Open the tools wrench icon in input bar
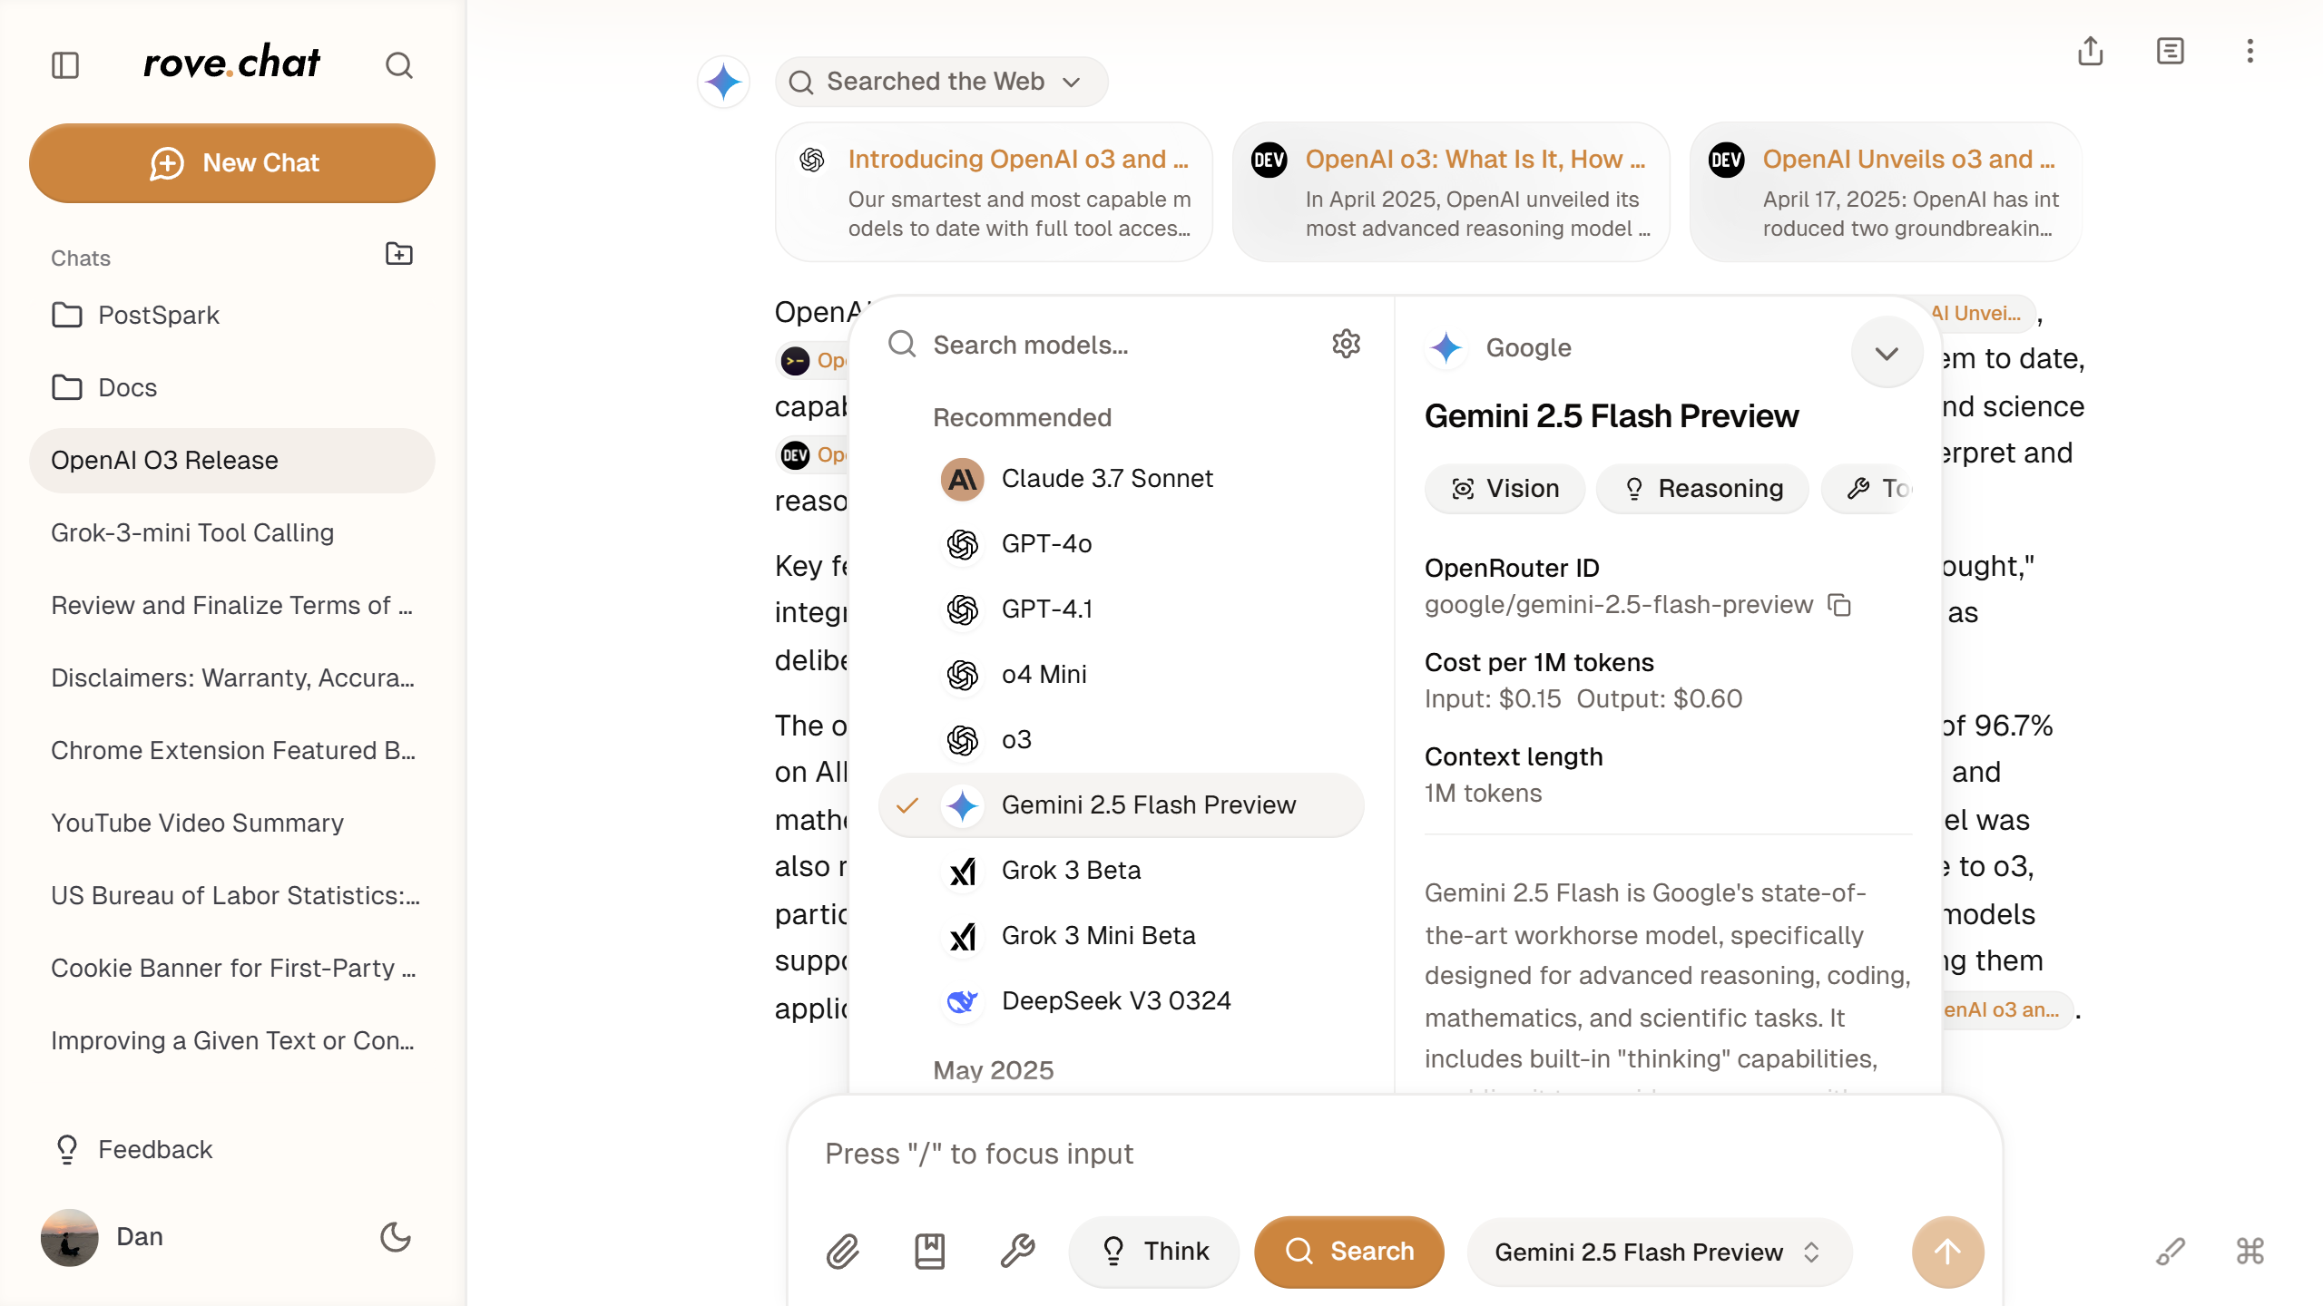The height and width of the screenshot is (1306, 2323). click(x=1017, y=1252)
